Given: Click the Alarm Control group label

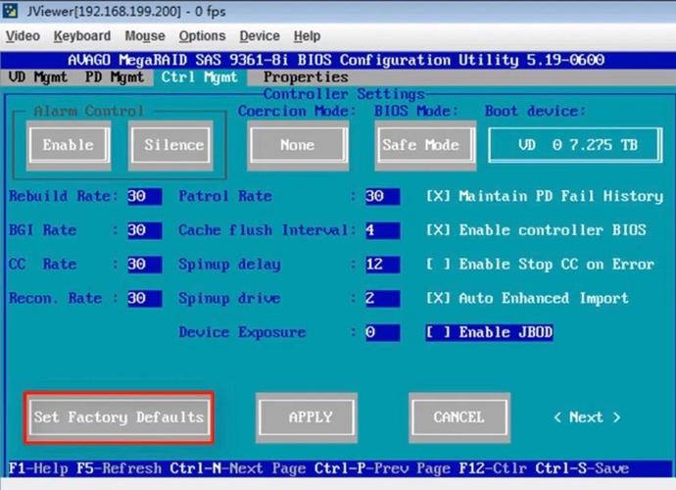Looking at the screenshot, I should (x=88, y=112).
